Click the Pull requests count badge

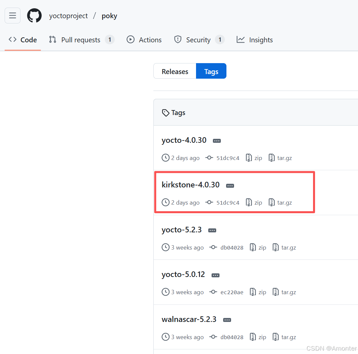(x=110, y=40)
